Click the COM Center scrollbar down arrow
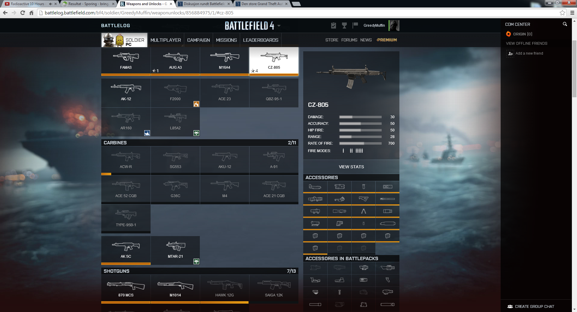 [x=574, y=309]
